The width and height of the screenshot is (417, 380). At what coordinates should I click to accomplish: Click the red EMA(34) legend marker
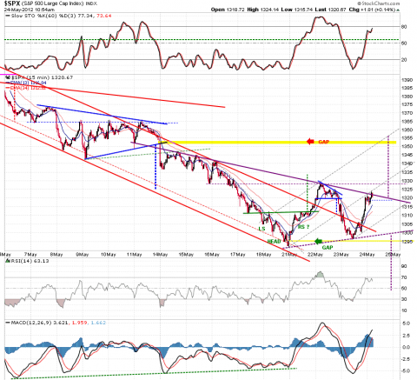pos(8,88)
